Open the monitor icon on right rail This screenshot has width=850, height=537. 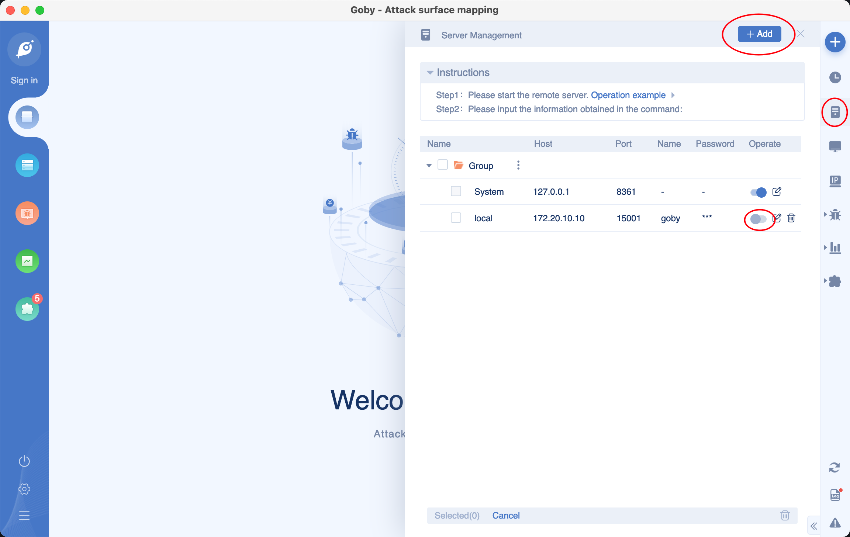pos(835,146)
